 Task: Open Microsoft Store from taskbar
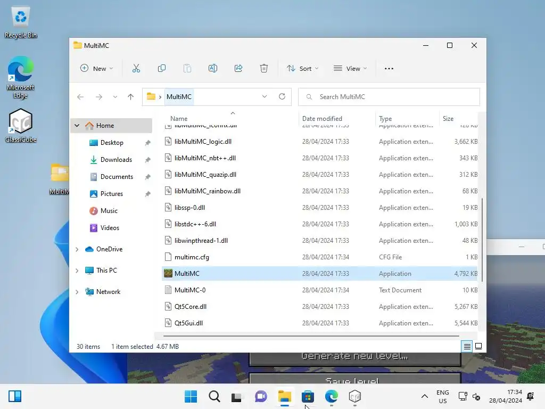308,396
